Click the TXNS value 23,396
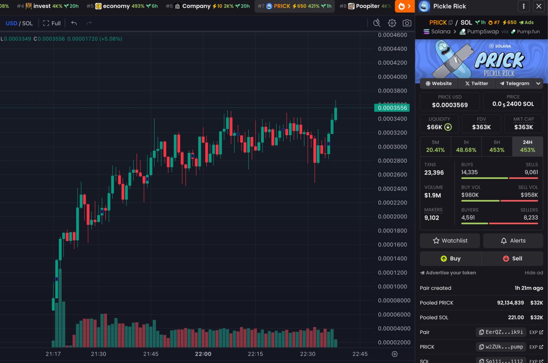Screen dimensions: 548x363 434,173
